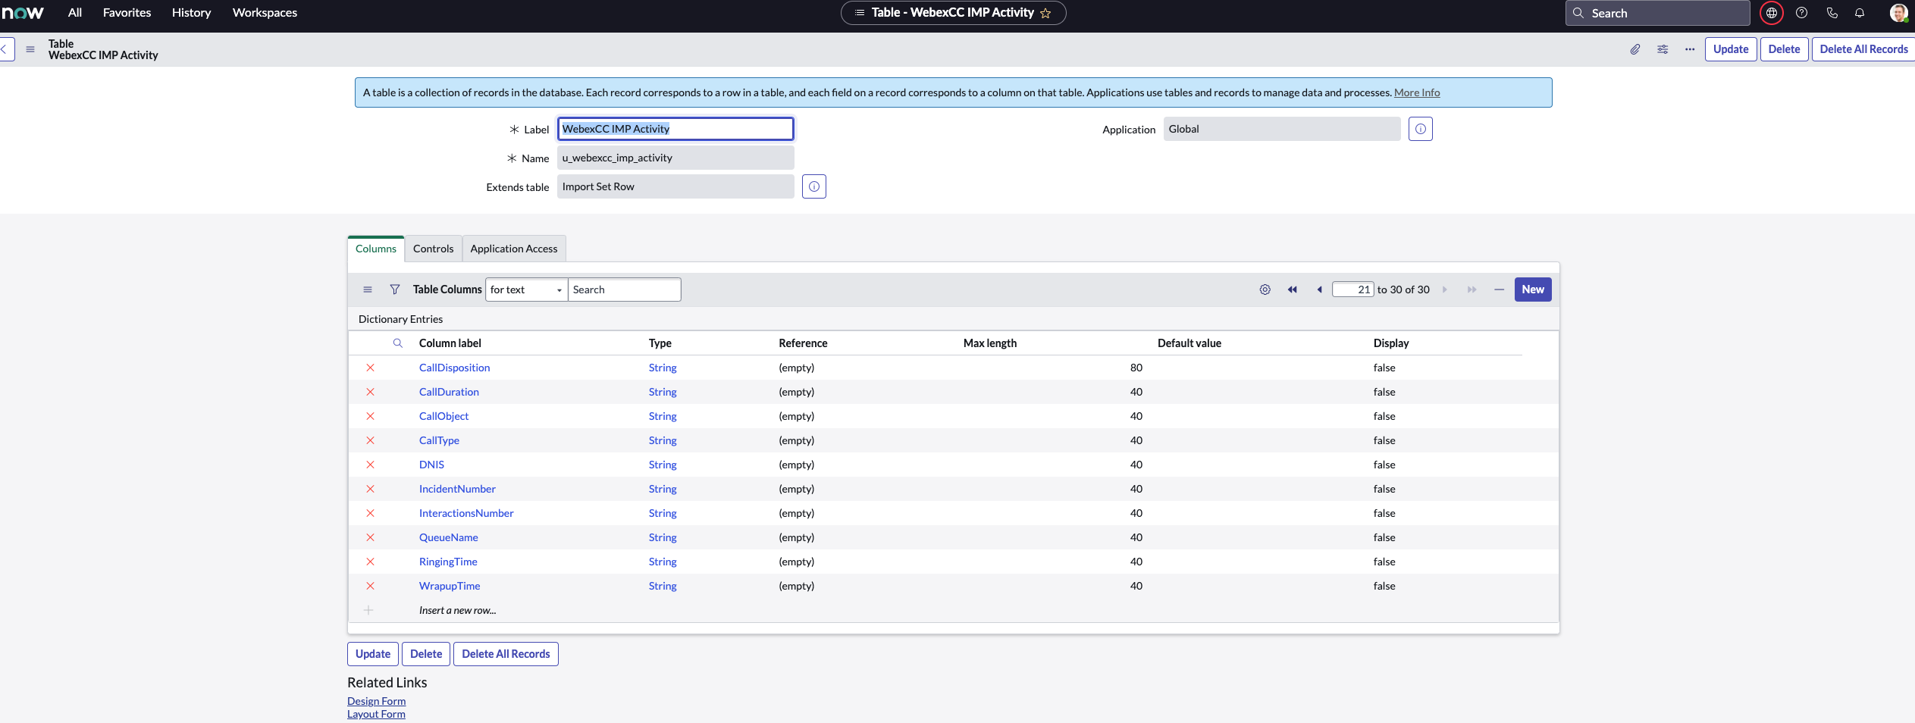Delete the CallDuration row
The width and height of the screenshot is (1915, 723).
pos(371,392)
